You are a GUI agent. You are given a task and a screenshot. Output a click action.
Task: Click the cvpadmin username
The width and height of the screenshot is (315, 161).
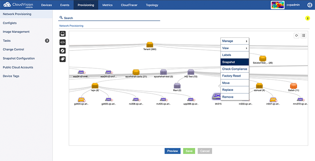(x=293, y=5)
